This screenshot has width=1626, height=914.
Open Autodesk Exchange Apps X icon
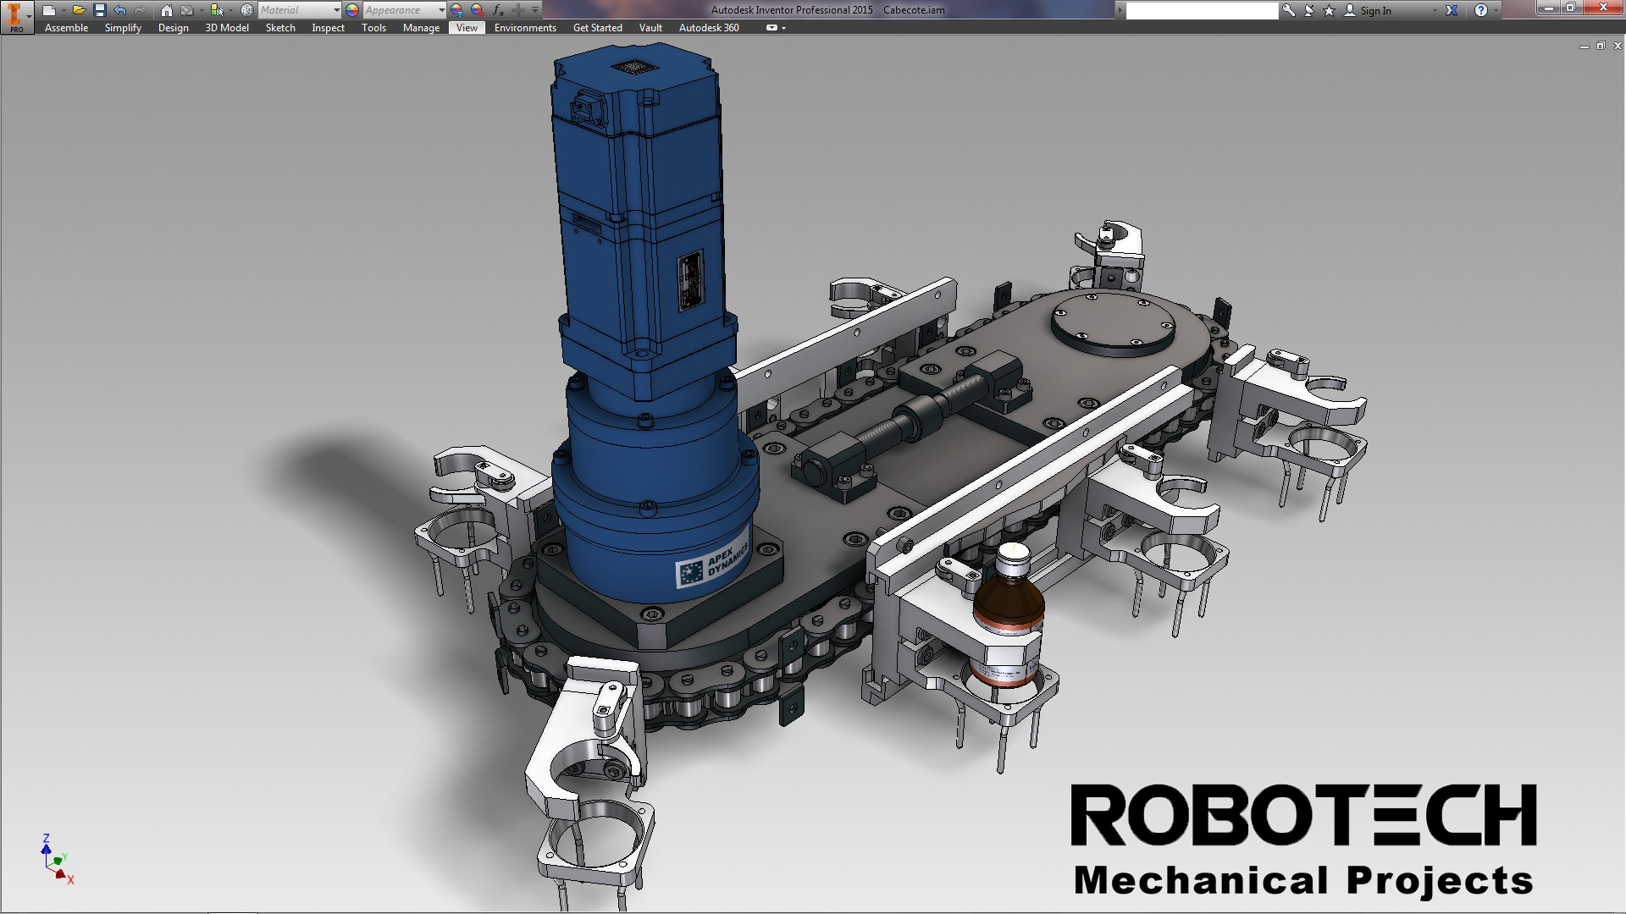[1452, 10]
